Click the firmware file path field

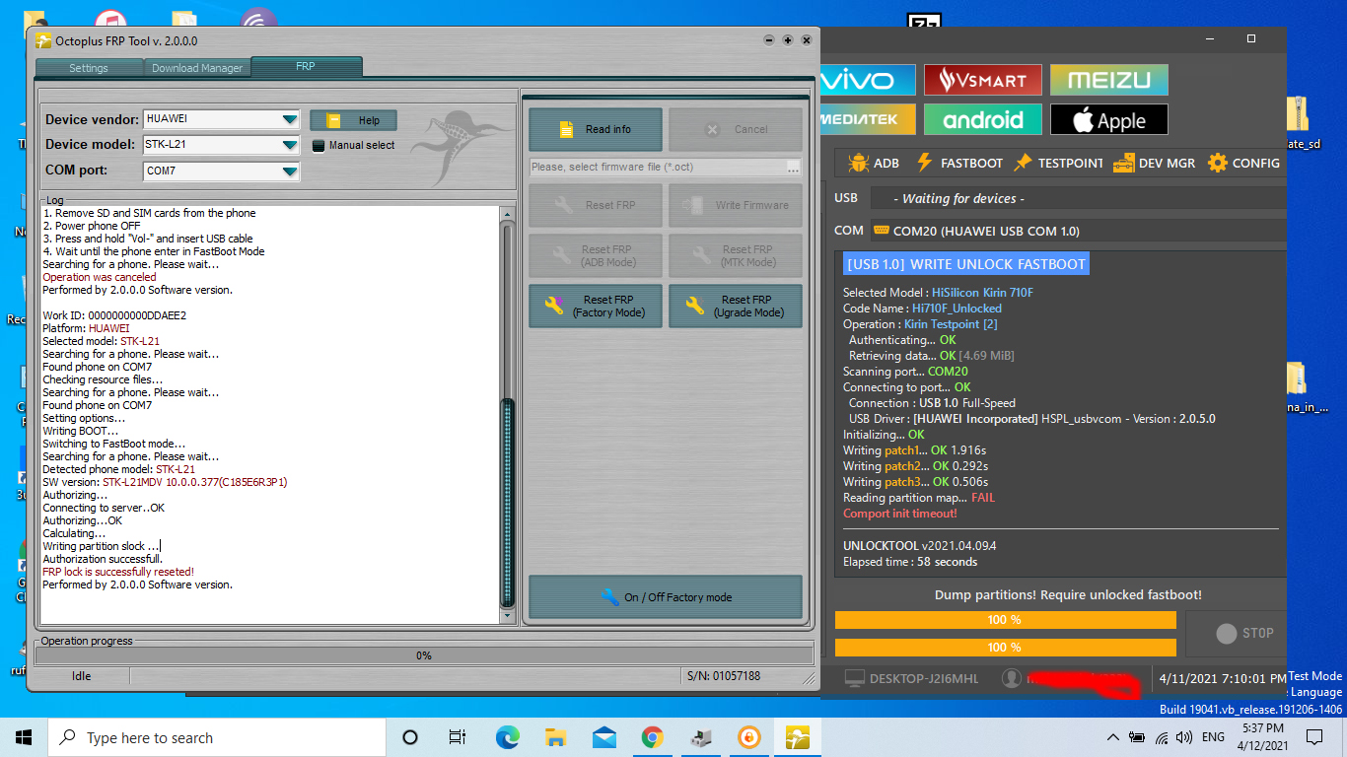657,167
